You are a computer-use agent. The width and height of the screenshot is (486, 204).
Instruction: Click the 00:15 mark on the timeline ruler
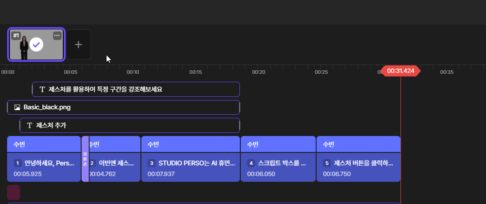coord(196,72)
